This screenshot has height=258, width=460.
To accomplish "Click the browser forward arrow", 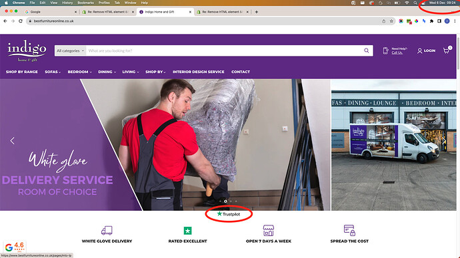I will [x=13, y=21].
